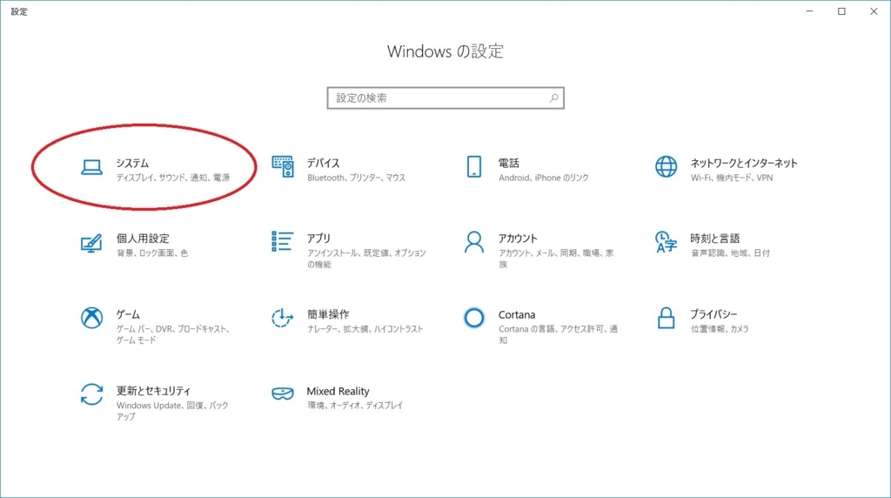
Task: Select the 簡単操作 category title
Action: point(328,314)
